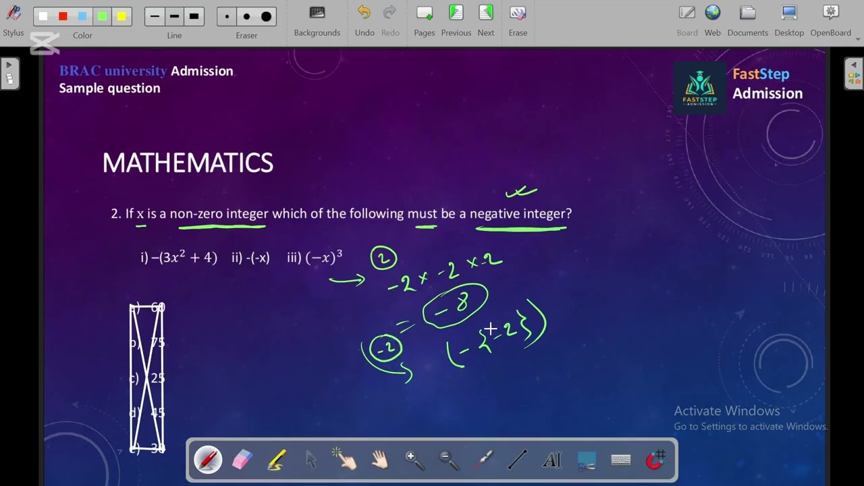Select the arrow Selector tool
864x486 pixels.
[x=311, y=460]
